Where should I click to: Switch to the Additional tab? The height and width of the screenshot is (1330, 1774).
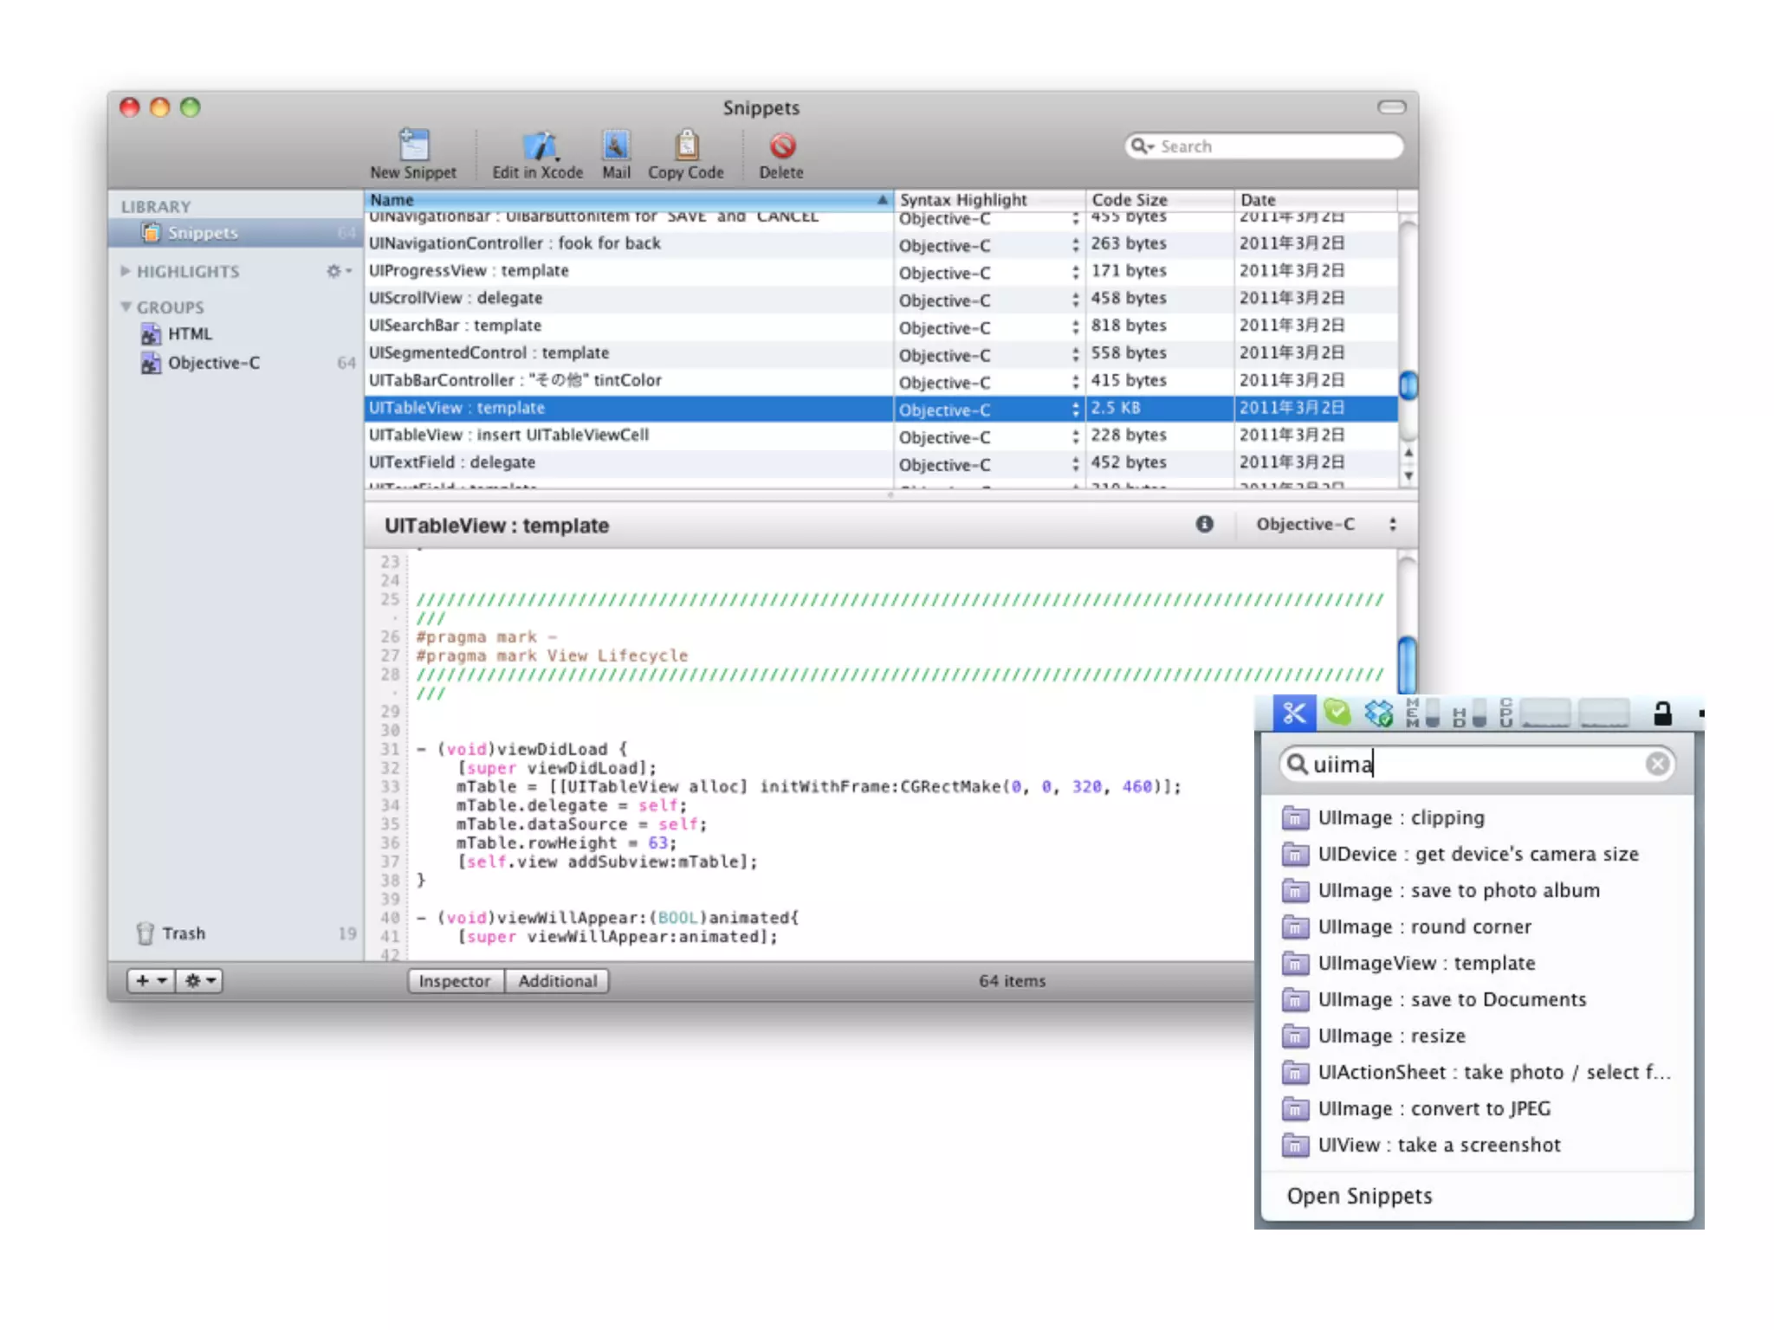pyautogui.click(x=558, y=981)
